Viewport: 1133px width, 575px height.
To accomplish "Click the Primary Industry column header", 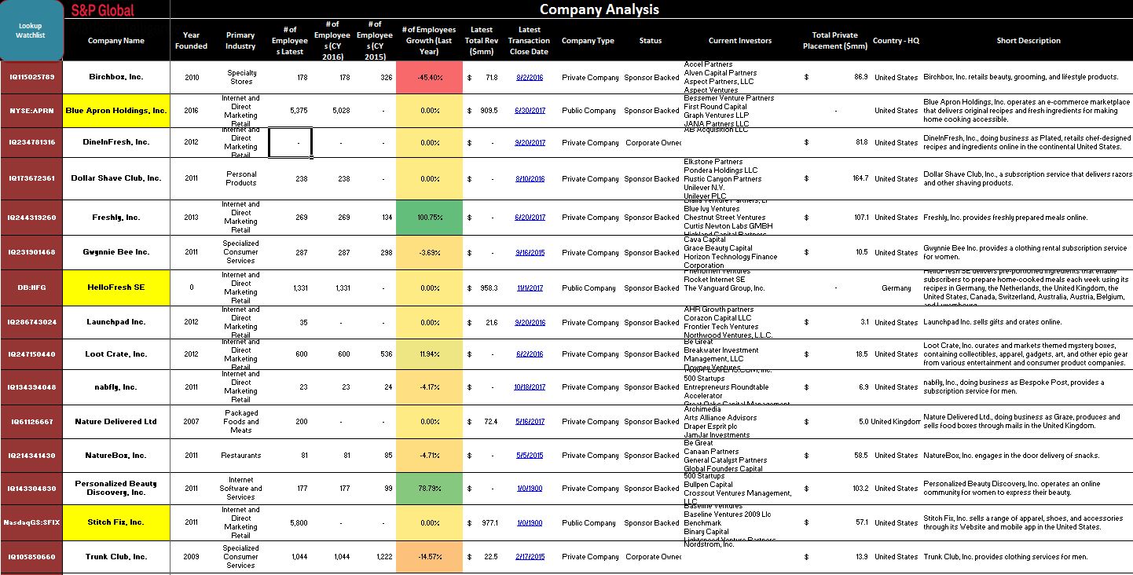I will (x=240, y=41).
